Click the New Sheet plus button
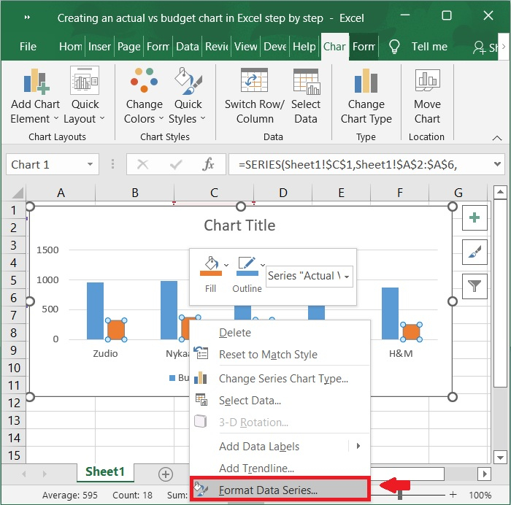This screenshot has width=511, height=505. [x=166, y=474]
